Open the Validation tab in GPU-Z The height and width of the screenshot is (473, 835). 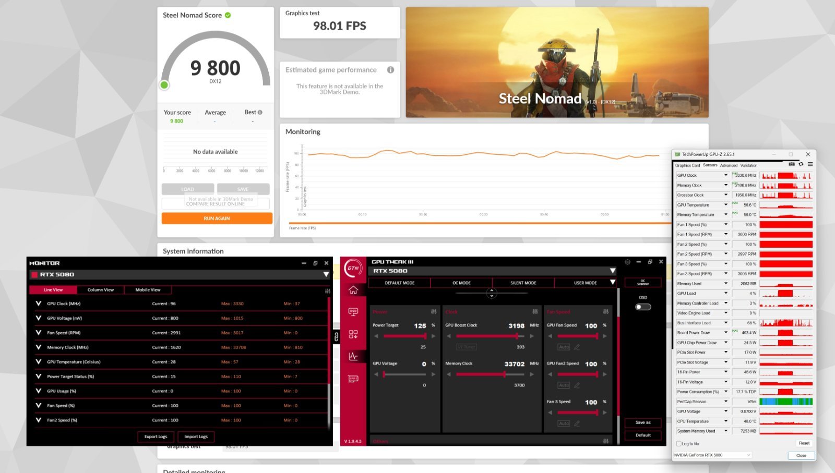click(x=749, y=165)
